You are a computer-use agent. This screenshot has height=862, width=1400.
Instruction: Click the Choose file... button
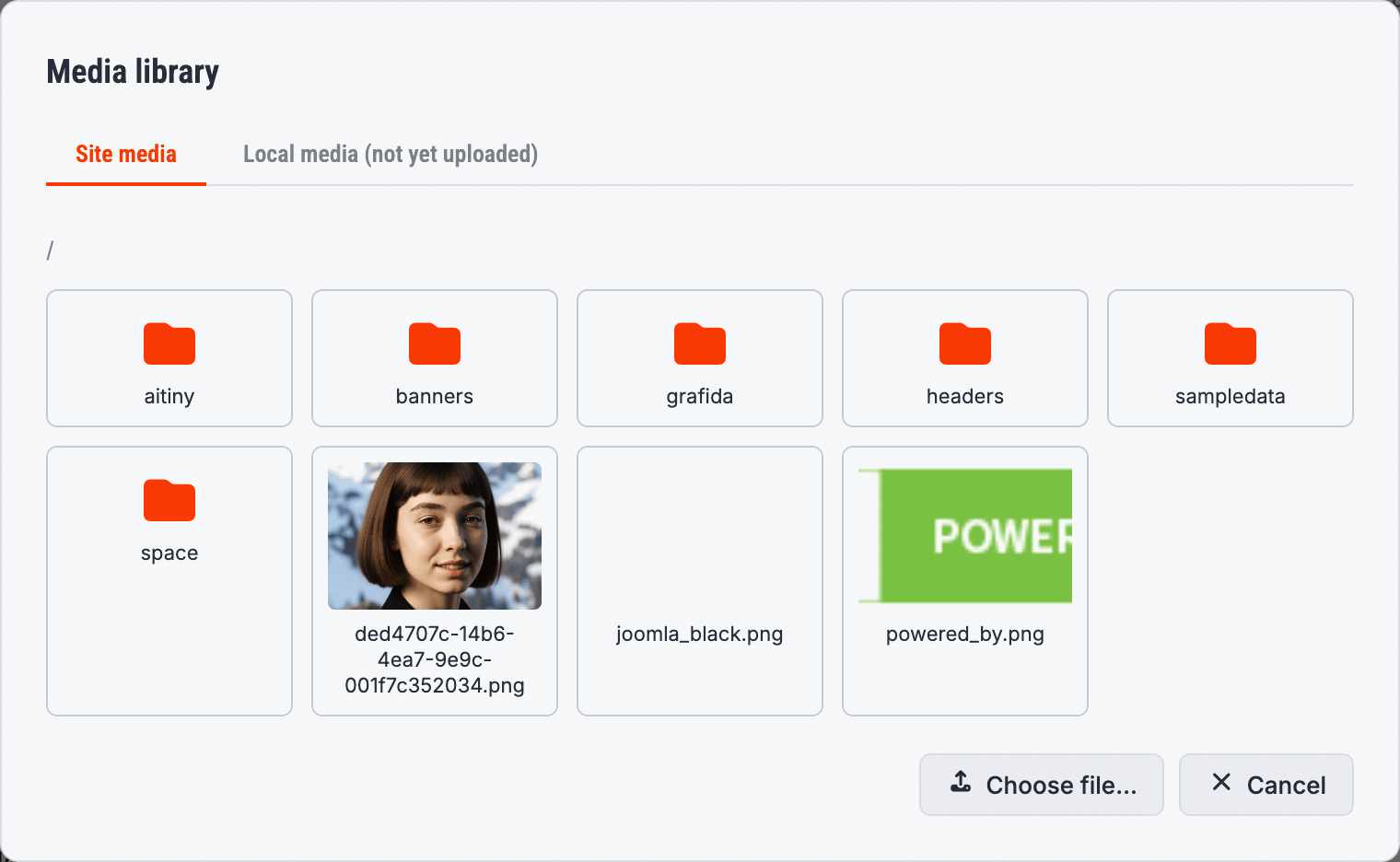tap(1042, 785)
